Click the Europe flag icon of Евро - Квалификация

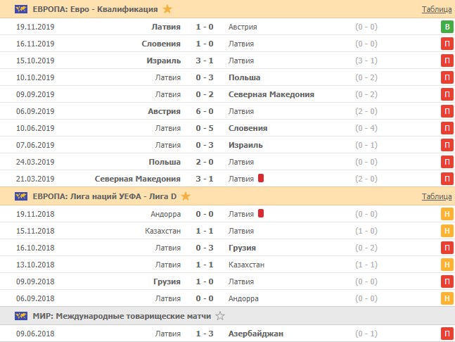pos(21,9)
